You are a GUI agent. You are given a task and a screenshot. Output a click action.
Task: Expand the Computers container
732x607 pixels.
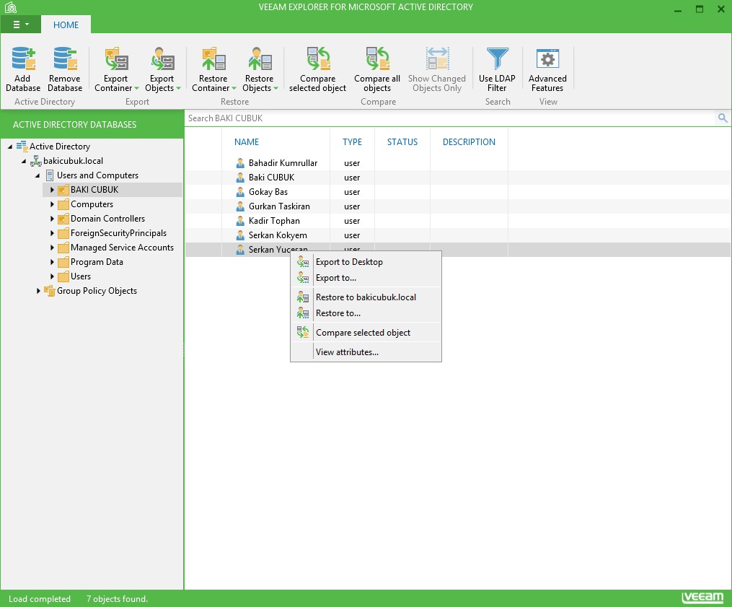pyautogui.click(x=52, y=204)
